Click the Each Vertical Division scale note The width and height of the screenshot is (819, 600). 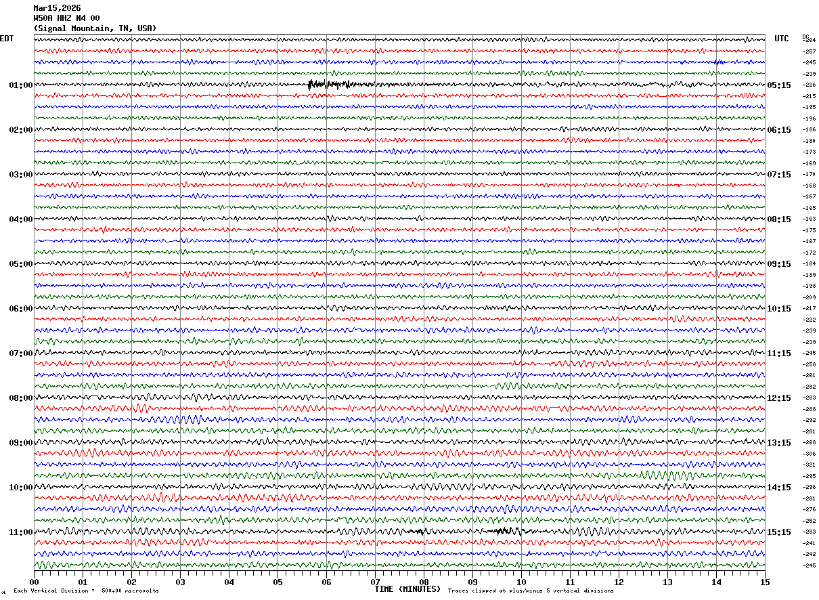(x=86, y=591)
